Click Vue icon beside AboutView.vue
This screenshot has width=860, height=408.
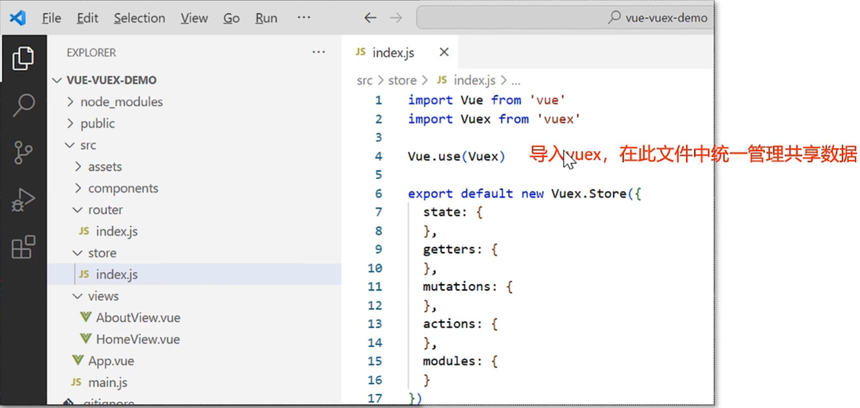tap(85, 317)
